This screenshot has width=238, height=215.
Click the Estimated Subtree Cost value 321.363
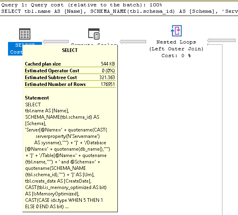[x=107, y=78]
